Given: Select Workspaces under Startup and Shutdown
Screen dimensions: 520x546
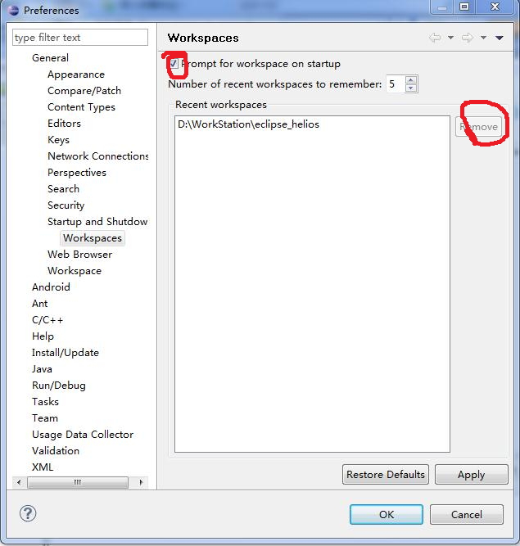Looking at the screenshot, I should click(x=93, y=238).
